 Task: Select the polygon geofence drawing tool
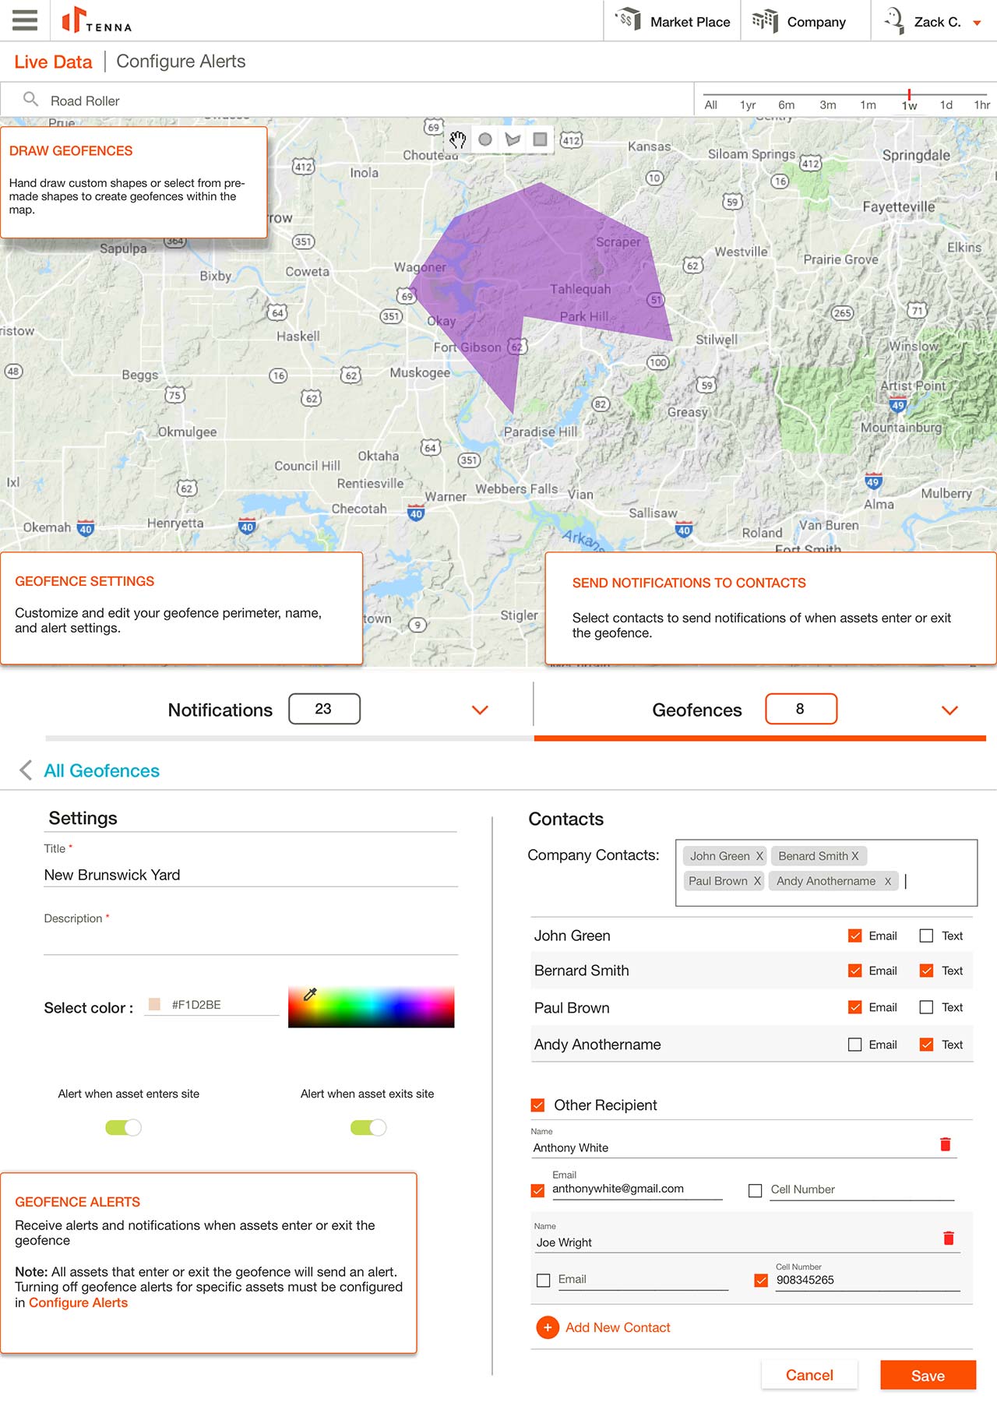(x=513, y=139)
